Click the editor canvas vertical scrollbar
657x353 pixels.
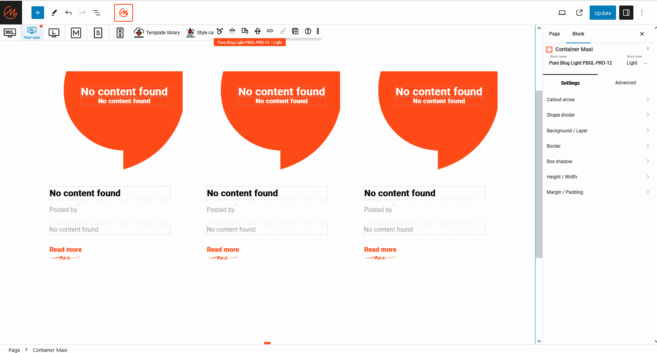tap(539, 175)
